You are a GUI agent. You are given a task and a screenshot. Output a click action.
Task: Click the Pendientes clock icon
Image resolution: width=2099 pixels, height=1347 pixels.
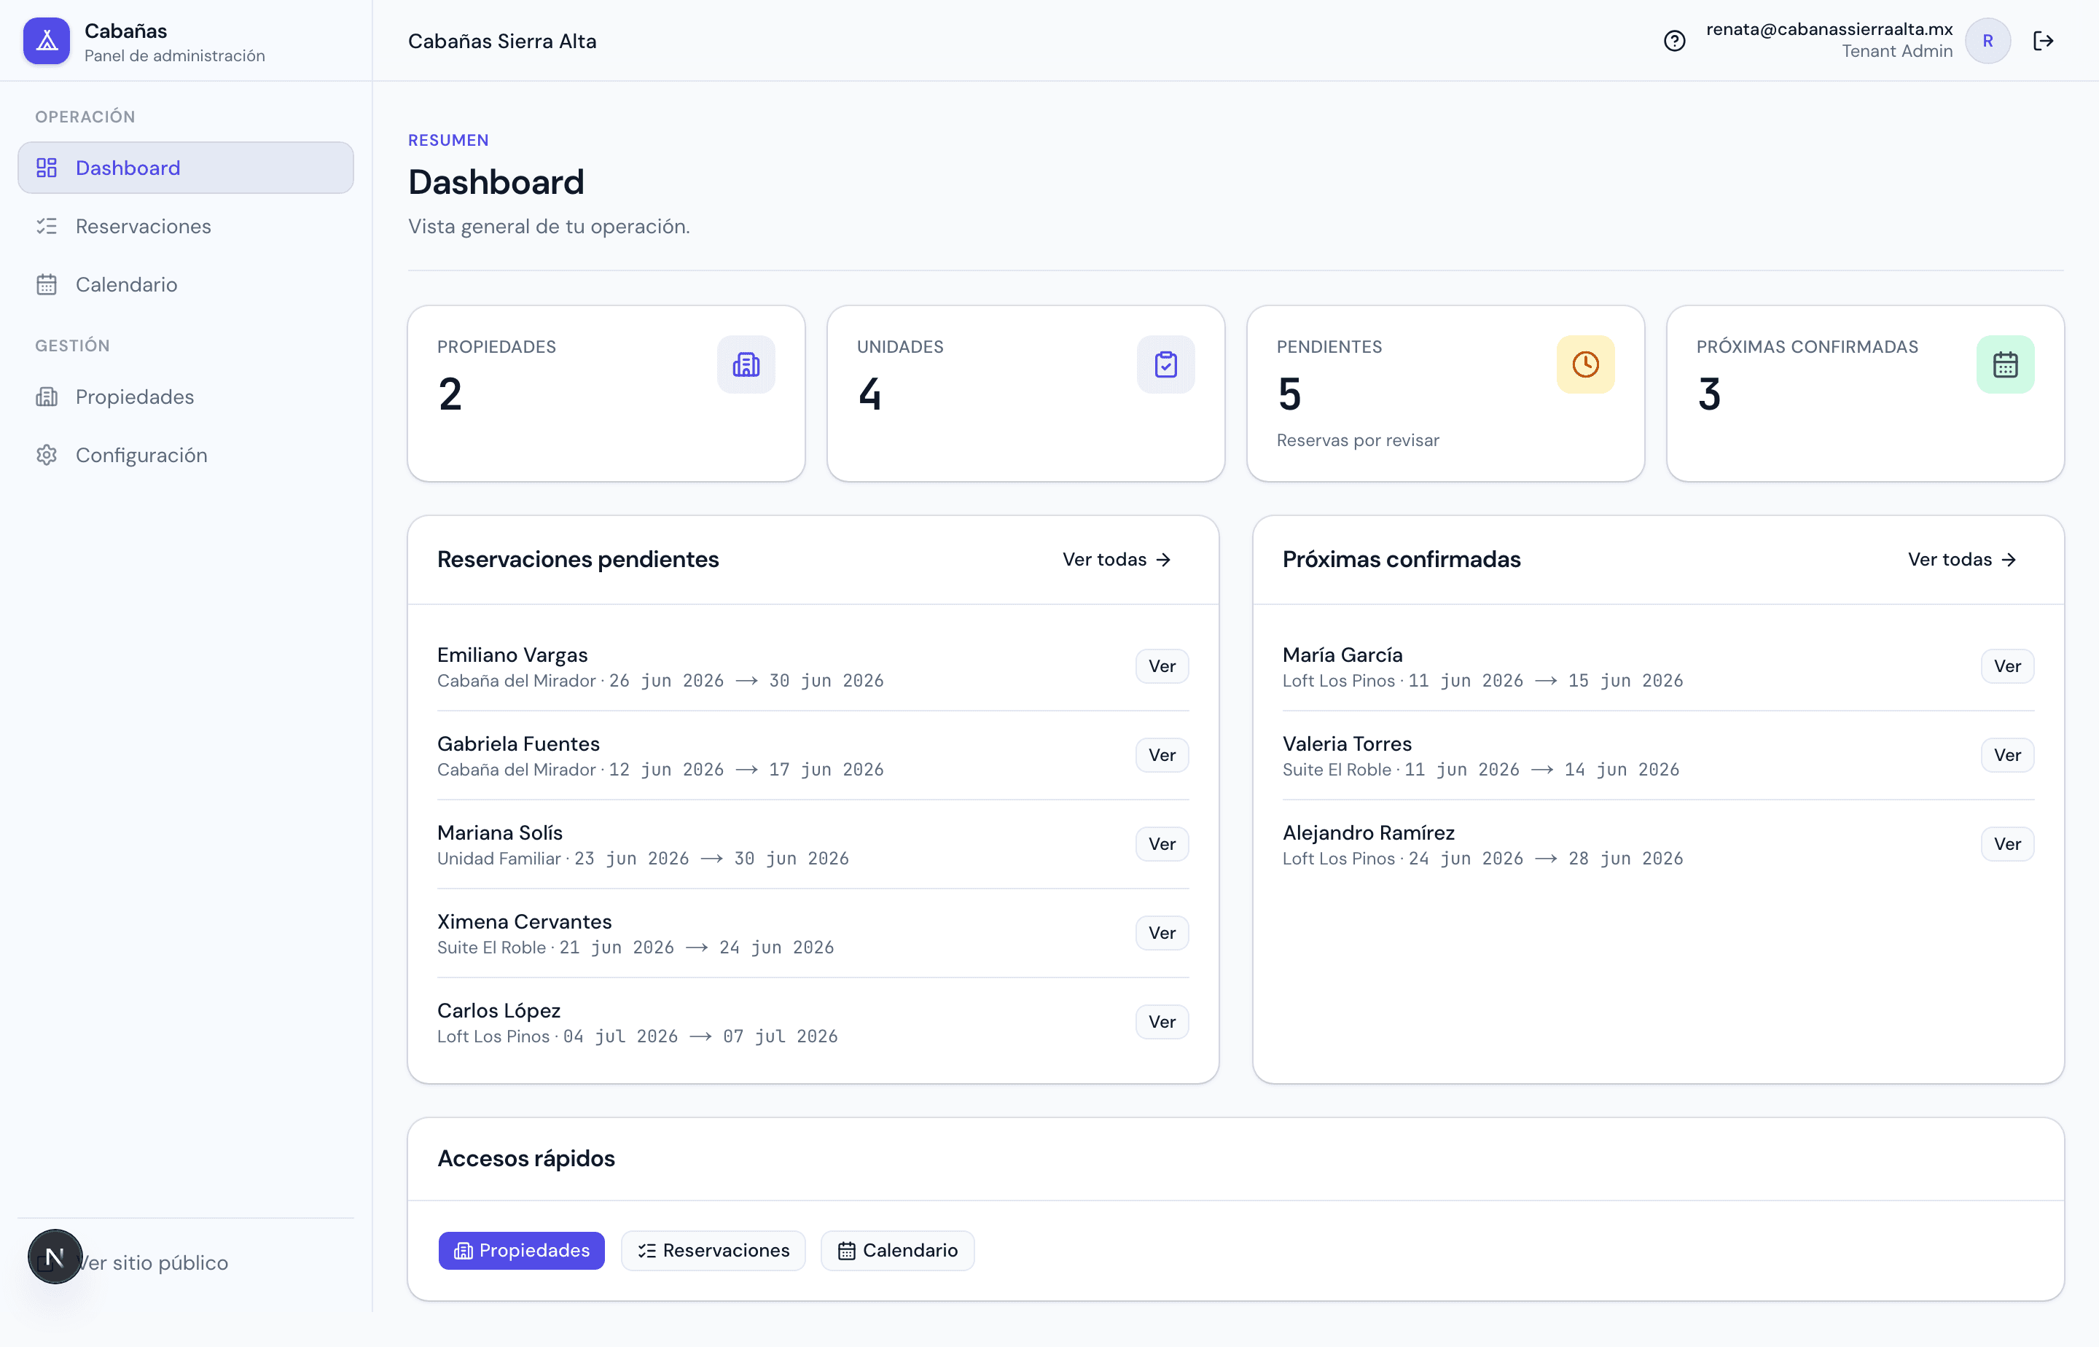click(x=1586, y=364)
